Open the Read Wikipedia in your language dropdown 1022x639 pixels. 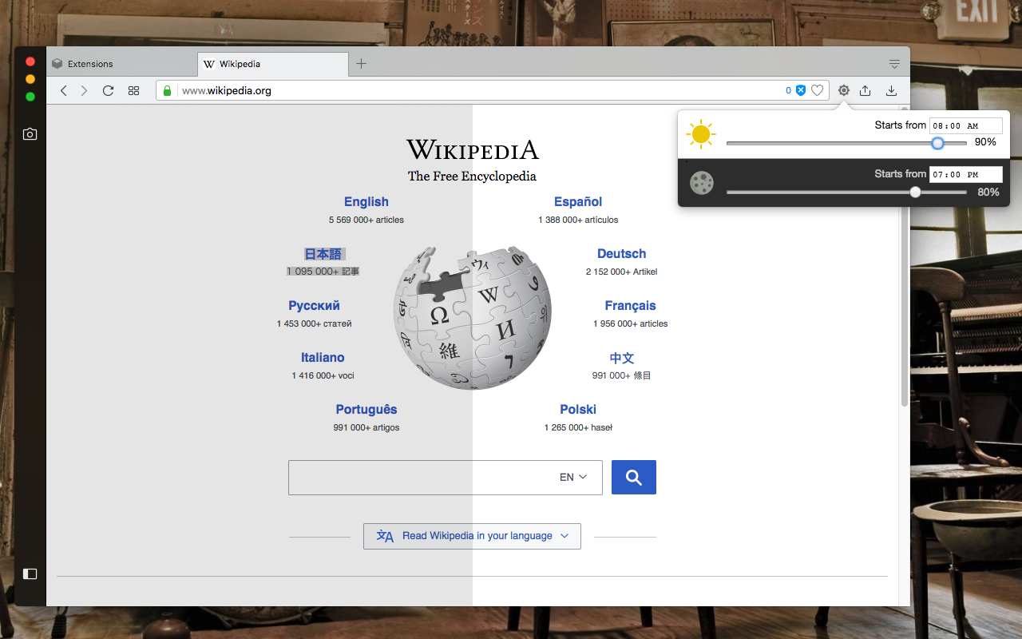pyautogui.click(x=472, y=536)
